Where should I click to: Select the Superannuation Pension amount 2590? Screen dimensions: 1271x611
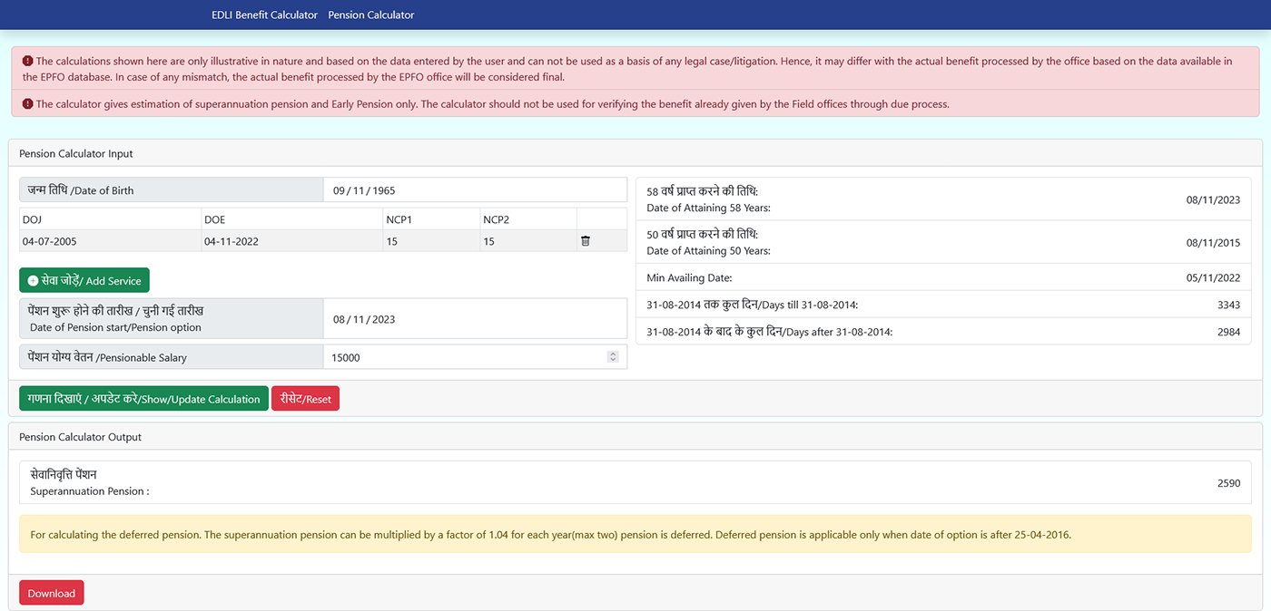pyautogui.click(x=1228, y=483)
